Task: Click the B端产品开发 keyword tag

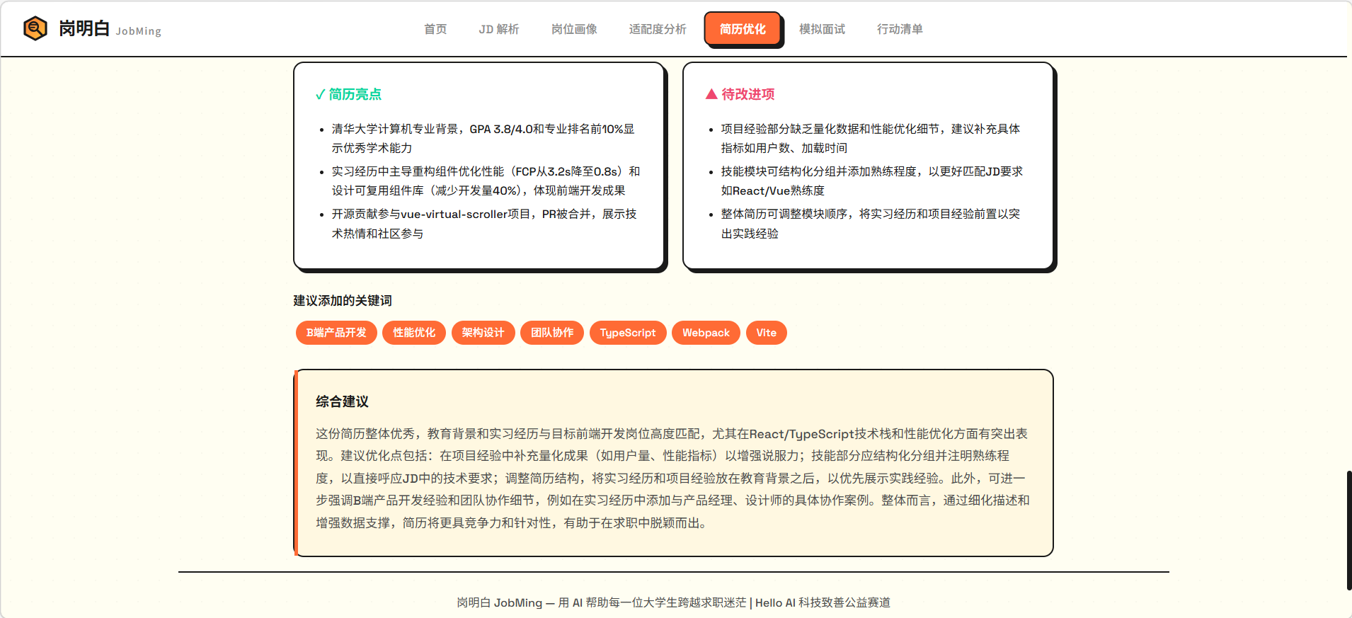Action: [336, 333]
